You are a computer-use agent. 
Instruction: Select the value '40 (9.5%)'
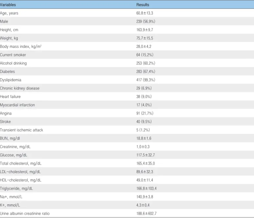click(x=144, y=122)
